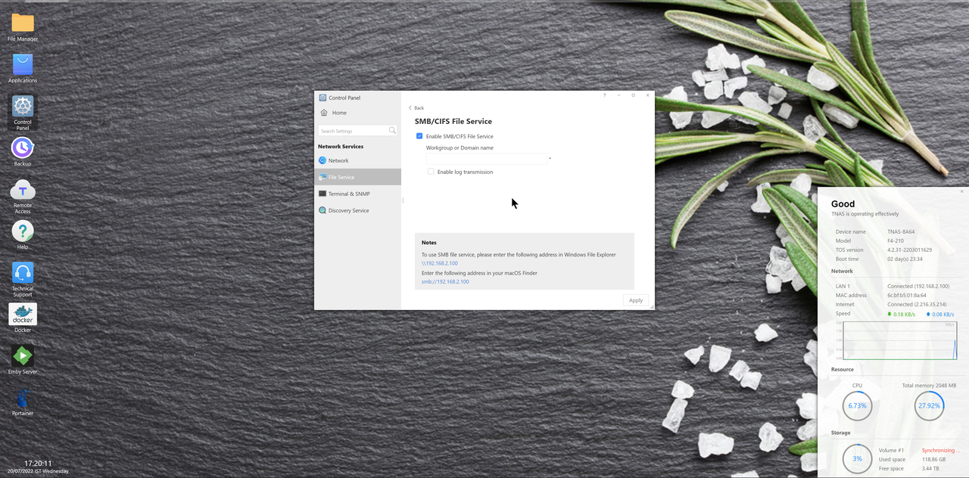
Task: Open the \\192.168.2.100 Windows address link
Action: coord(440,263)
